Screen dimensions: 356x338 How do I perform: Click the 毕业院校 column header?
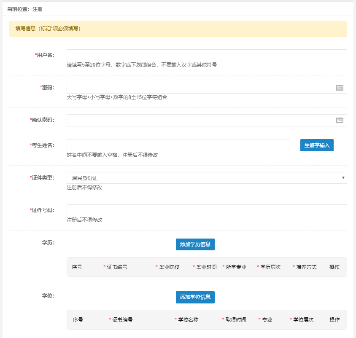(x=167, y=267)
